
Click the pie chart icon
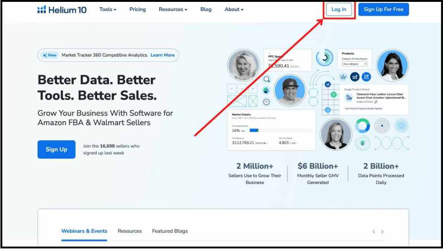tap(267, 91)
